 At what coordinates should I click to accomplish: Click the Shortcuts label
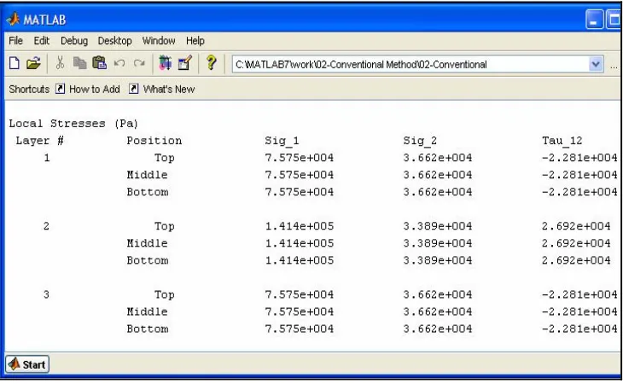point(29,89)
